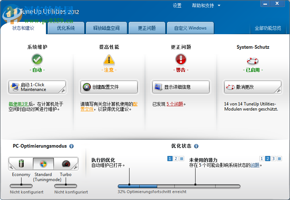
Task: Click the TuneUp Utilities logo in the header
Action: (11, 14)
